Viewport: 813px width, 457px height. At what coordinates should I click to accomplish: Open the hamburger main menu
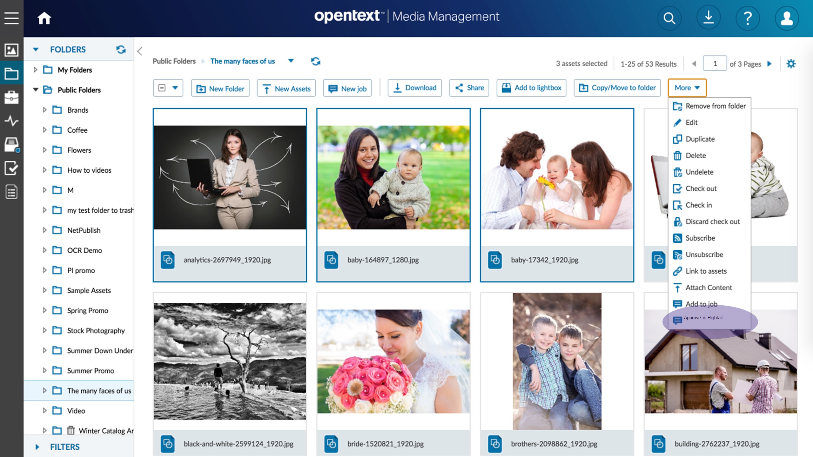click(11, 18)
